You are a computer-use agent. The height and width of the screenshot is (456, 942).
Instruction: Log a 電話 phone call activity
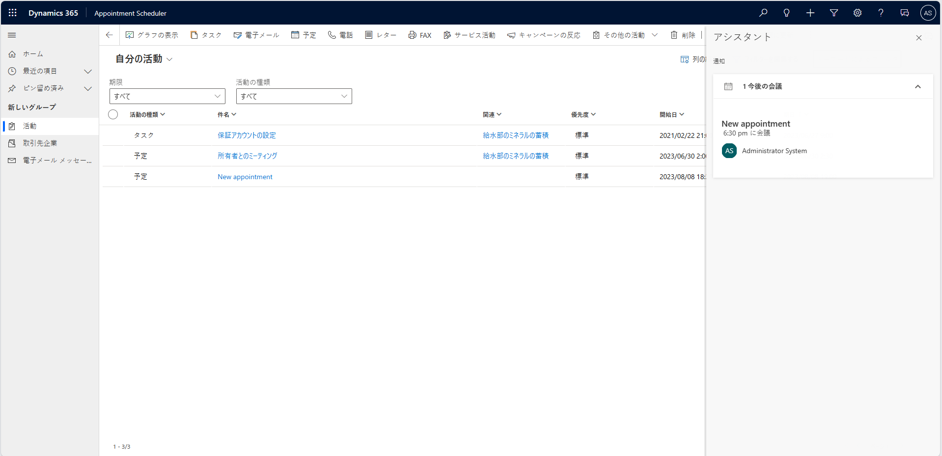coord(340,35)
